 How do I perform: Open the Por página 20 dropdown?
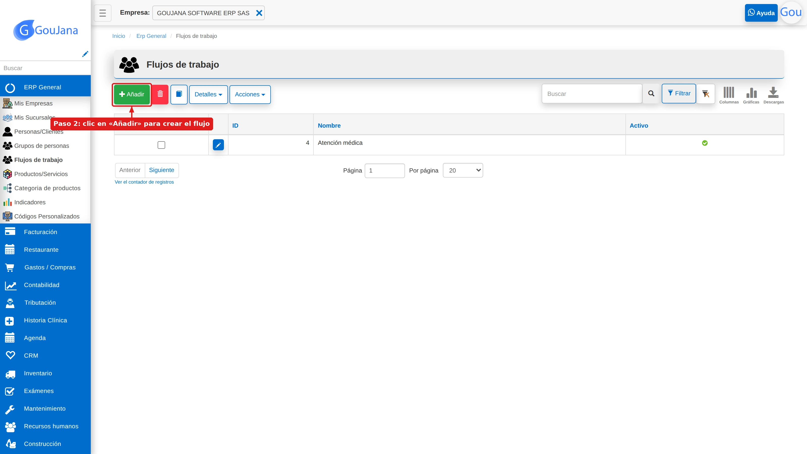point(463,171)
